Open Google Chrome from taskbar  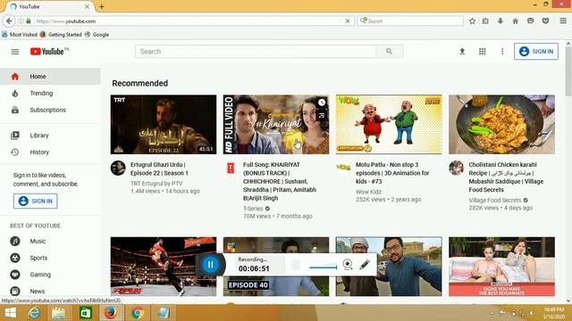[x=137, y=313]
